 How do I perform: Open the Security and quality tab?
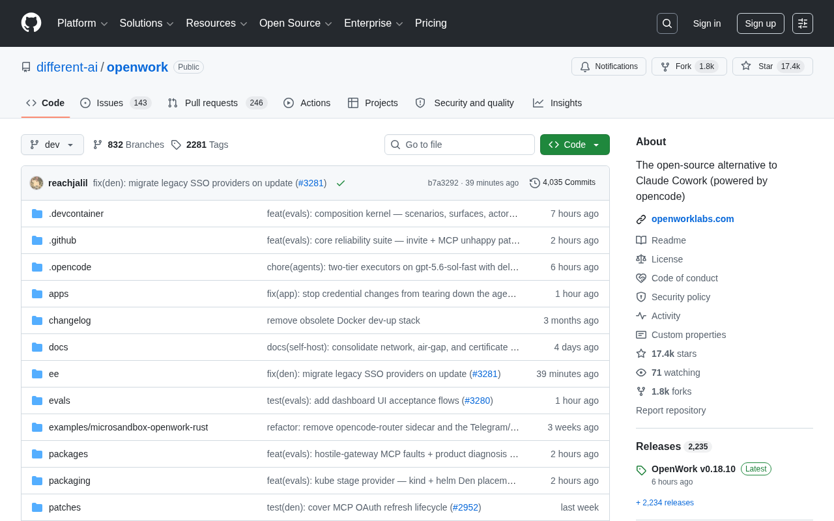pos(465,103)
